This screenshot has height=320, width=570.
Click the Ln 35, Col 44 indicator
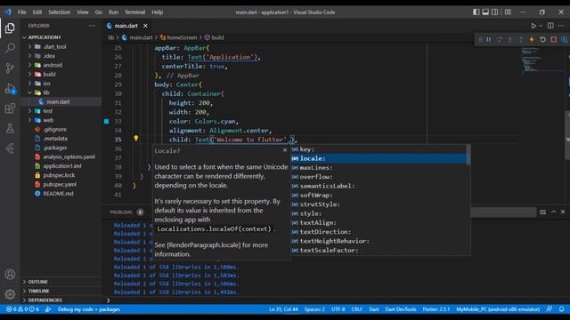click(x=283, y=309)
